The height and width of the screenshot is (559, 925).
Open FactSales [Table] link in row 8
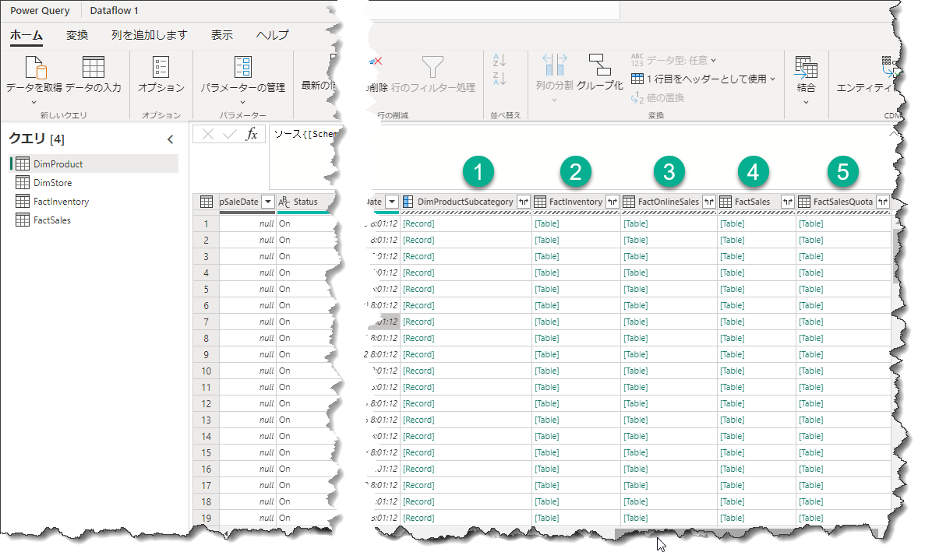(732, 339)
